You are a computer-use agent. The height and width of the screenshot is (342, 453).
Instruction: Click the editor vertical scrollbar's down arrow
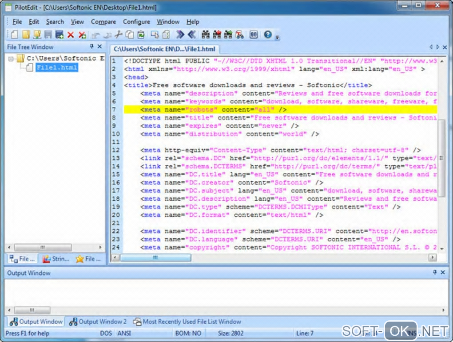(x=441, y=249)
